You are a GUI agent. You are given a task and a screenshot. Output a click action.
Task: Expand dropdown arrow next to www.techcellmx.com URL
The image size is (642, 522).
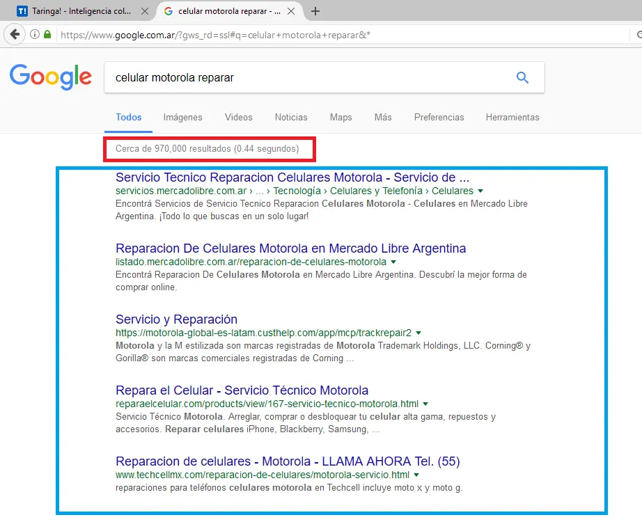(416, 475)
